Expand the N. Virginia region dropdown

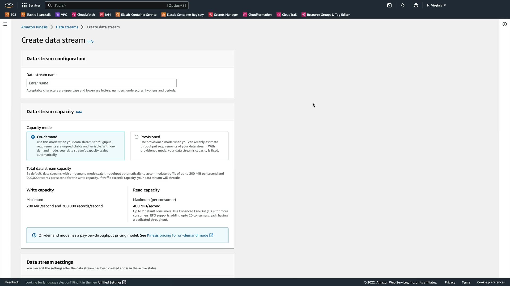[x=436, y=5]
